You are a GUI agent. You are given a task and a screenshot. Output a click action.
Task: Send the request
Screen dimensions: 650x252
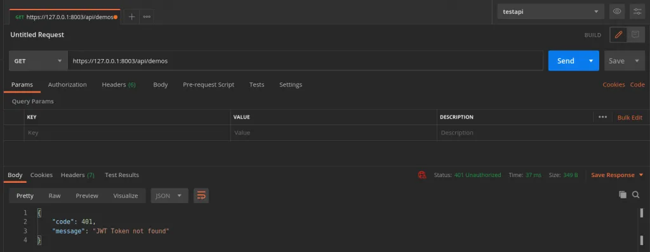[566, 61]
